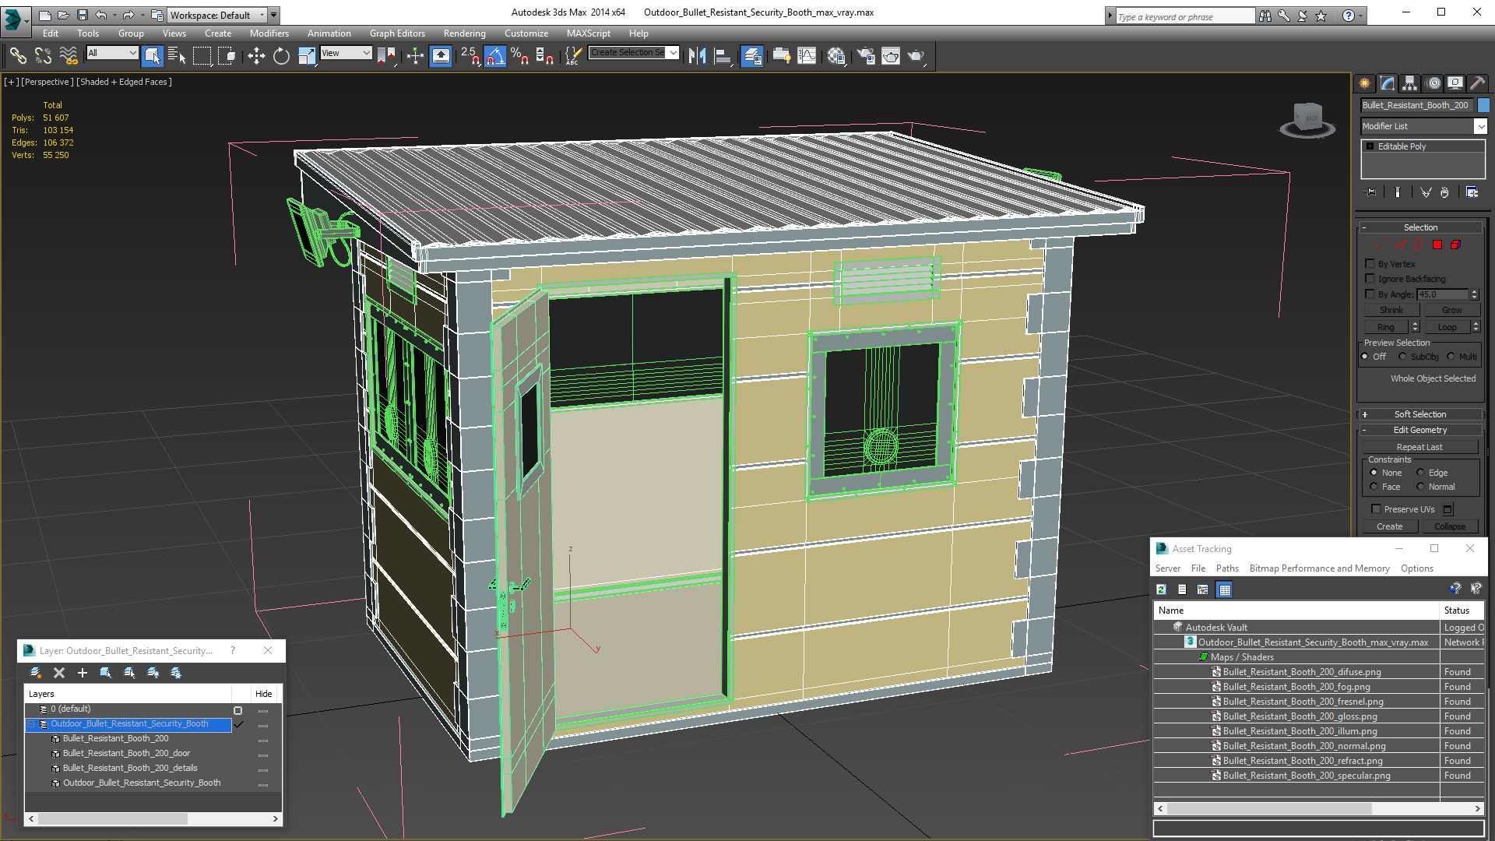Click the Repeat Last button
Viewport: 1495px width, 841px height.
[1419, 447]
